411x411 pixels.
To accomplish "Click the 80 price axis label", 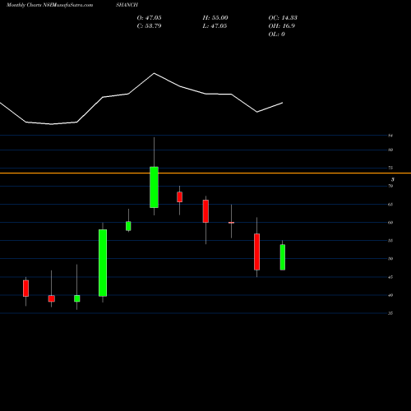I will [x=390, y=150].
